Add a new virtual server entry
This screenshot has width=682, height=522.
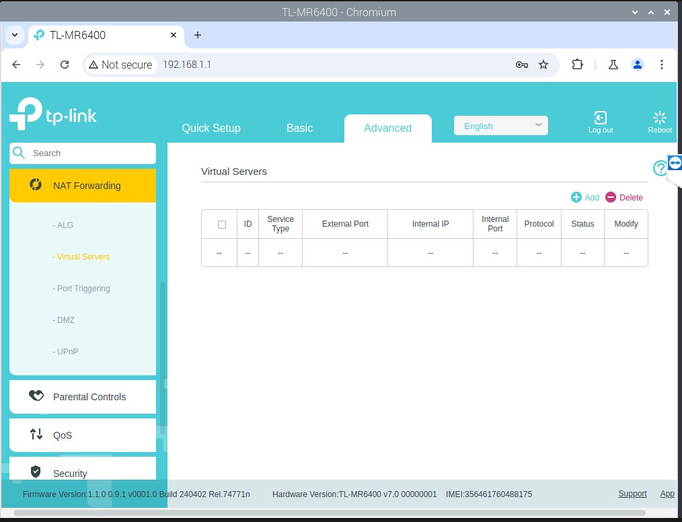[584, 197]
